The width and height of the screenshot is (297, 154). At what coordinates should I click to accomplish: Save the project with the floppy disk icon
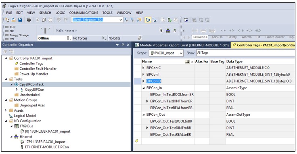point(20,20)
